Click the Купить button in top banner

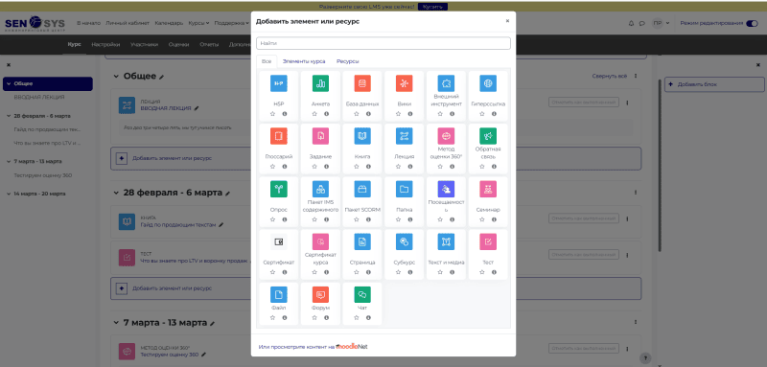[433, 7]
